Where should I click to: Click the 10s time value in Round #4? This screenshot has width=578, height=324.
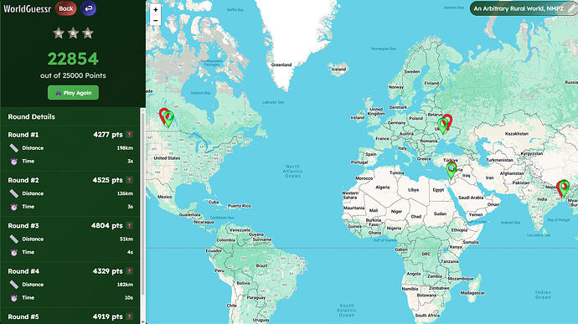click(129, 298)
